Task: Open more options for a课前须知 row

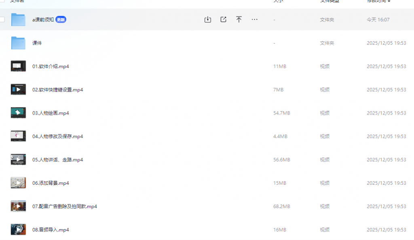Action: point(254,19)
